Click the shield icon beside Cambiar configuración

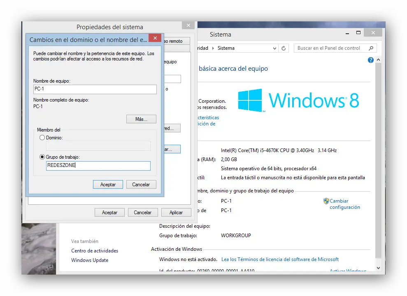[x=326, y=201]
